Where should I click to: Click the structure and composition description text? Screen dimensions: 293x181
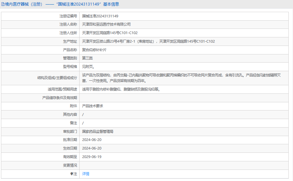[181, 78]
